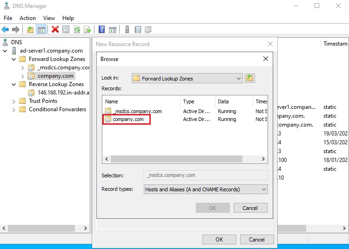
Task: Open the Record types dropdown
Action: click(264, 189)
